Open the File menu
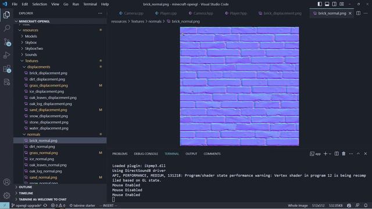The width and height of the screenshot is (372, 209). click(x=15, y=4)
